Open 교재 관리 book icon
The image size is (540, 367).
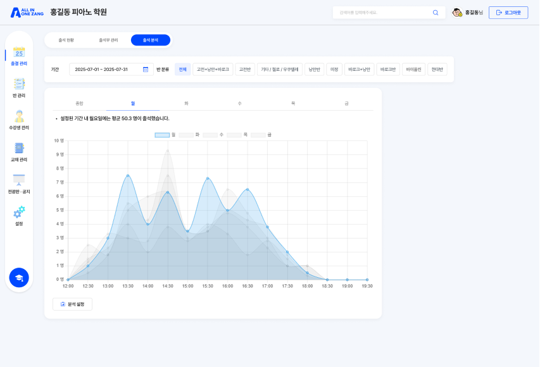(19, 148)
